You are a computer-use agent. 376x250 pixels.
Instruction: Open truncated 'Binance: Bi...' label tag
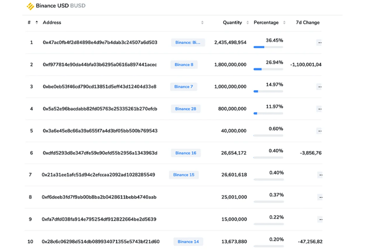click(188, 42)
